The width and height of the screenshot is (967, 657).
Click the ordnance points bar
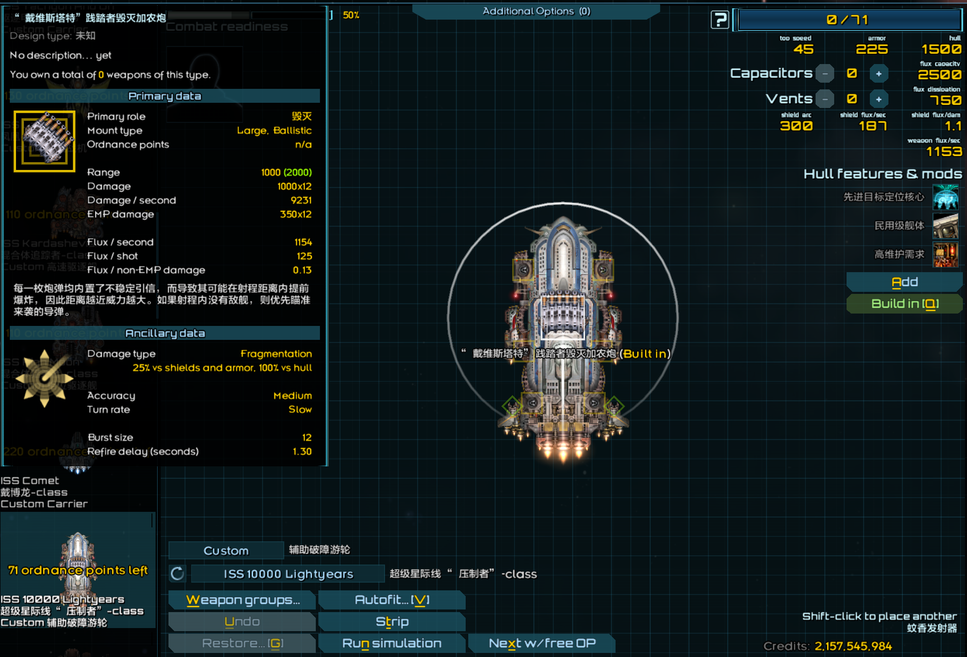tap(849, 20)
